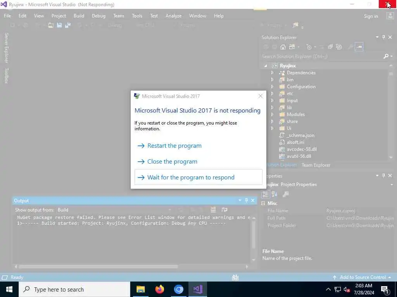The image size is (397, 297).
Task: Switch to Team Explorer tab
Action: pyautogui.click(x=316, y=165)
